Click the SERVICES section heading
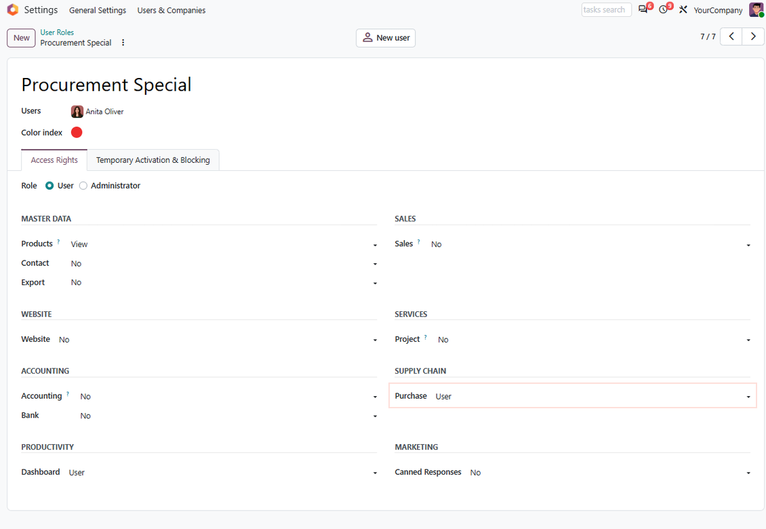The height and width of the screenshot is (529, 766). [411, 314]
